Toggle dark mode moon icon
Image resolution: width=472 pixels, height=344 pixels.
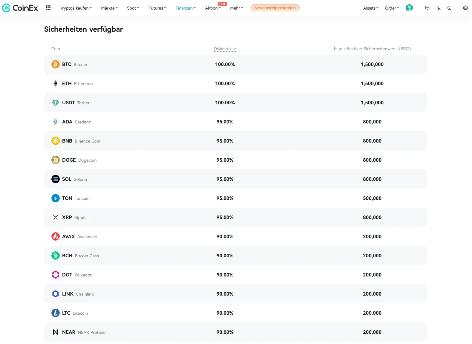(x=449, y=8)
